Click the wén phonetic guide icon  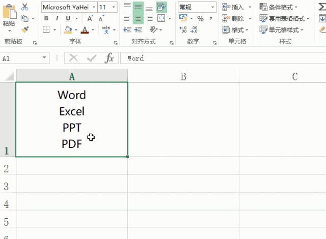pyautogui.click(x=106, y=29)
